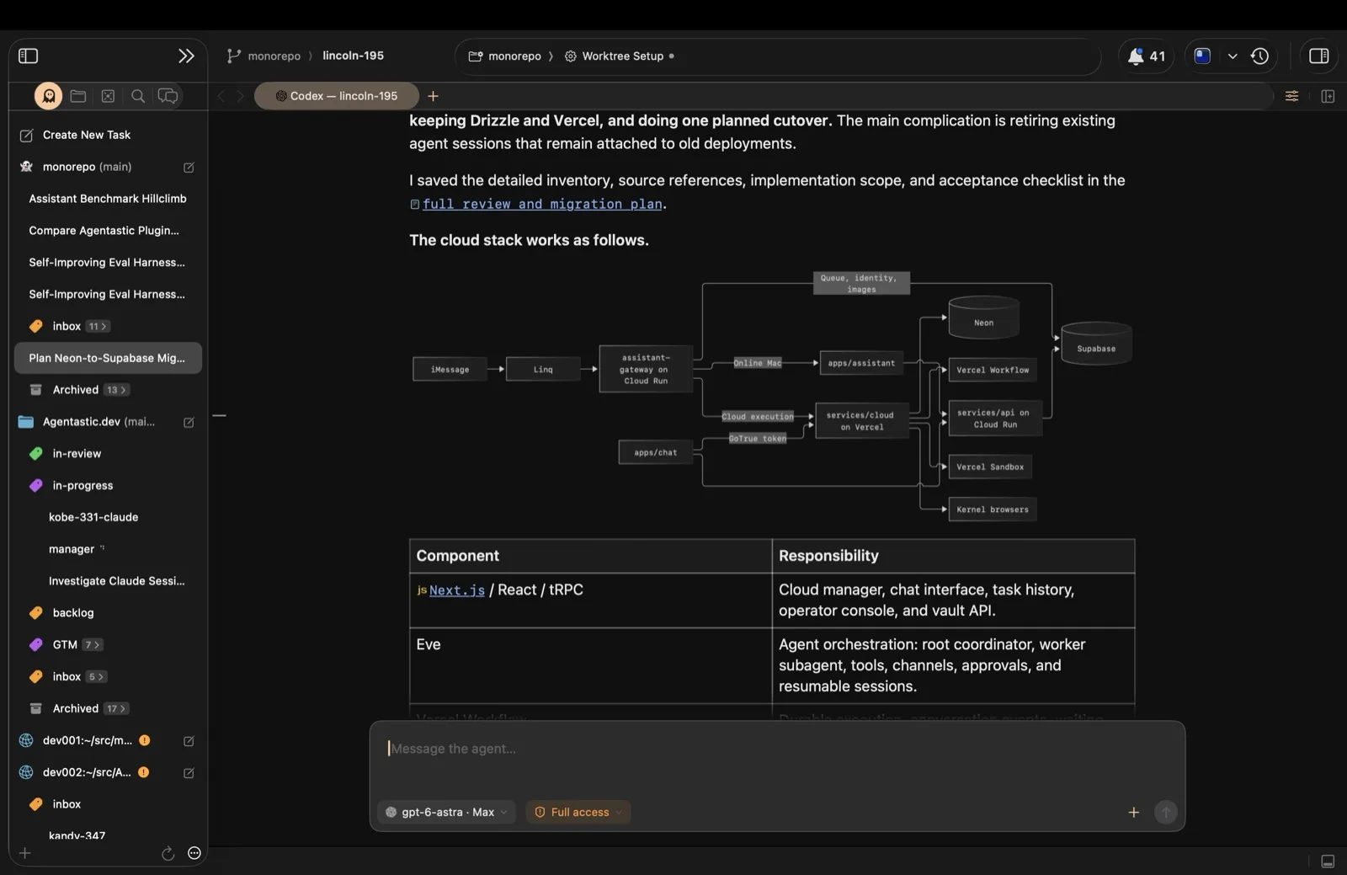Toggle the left sidebar panel icon

click(x=28, y=56)
